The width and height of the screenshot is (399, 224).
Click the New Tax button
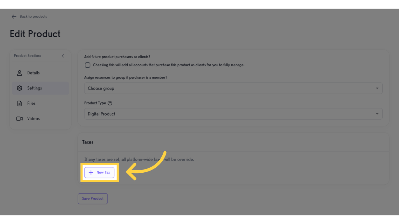99,172
